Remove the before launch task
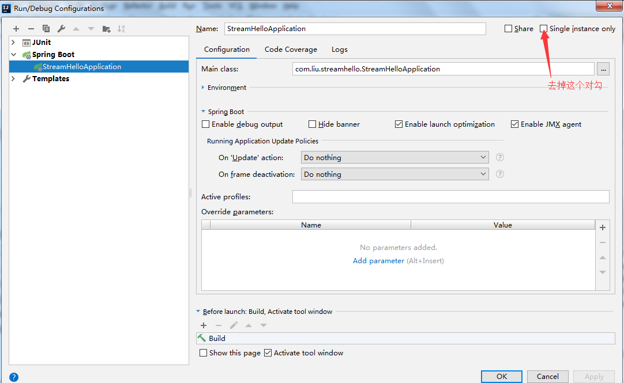Screen dimensions: 624x383 coord(219,325)
